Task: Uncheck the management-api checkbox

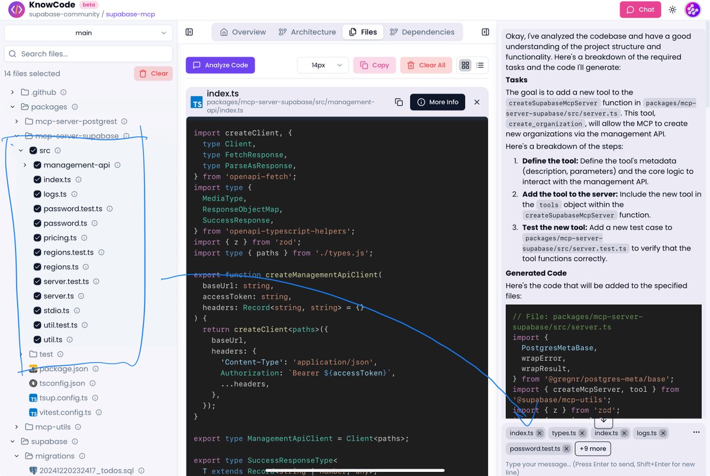Action: click(x=37, y=165)
